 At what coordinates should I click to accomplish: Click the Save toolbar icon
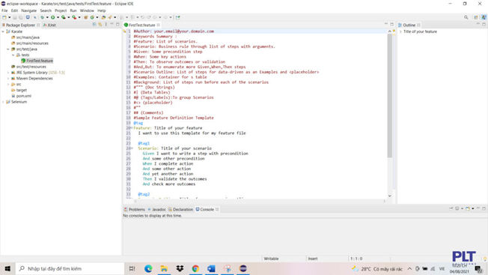click(15, 17)
